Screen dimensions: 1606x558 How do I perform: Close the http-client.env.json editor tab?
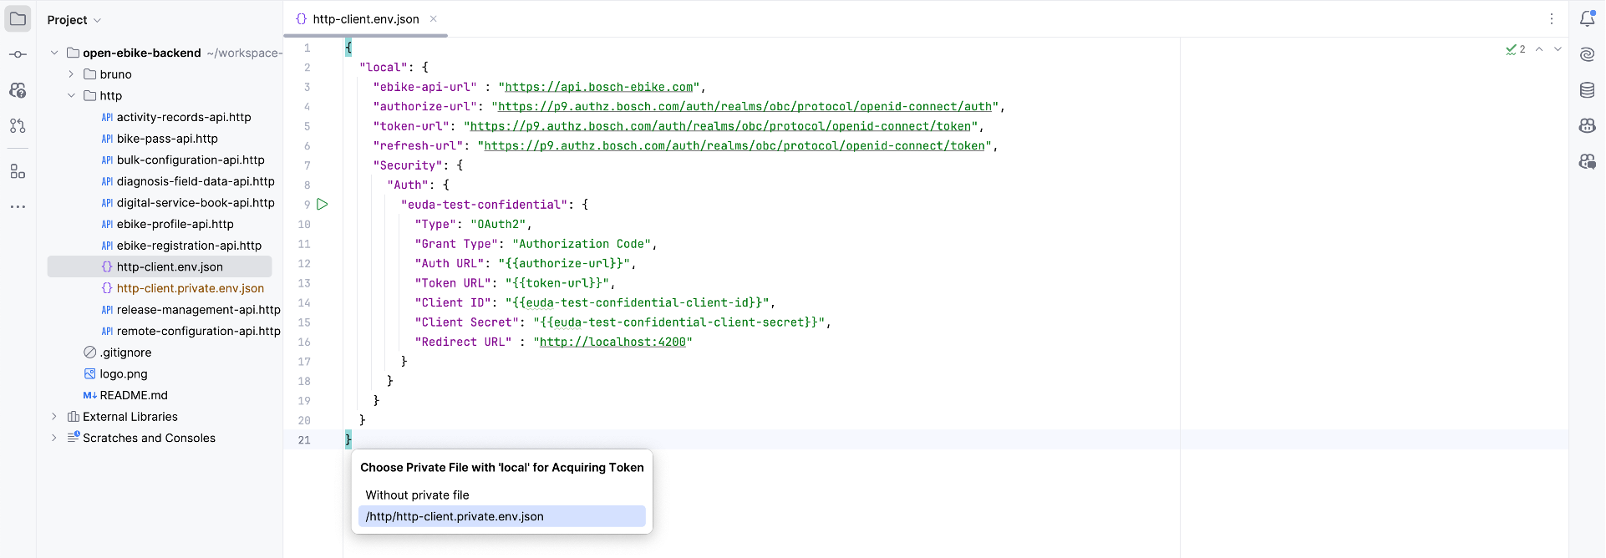click(434, 18)
